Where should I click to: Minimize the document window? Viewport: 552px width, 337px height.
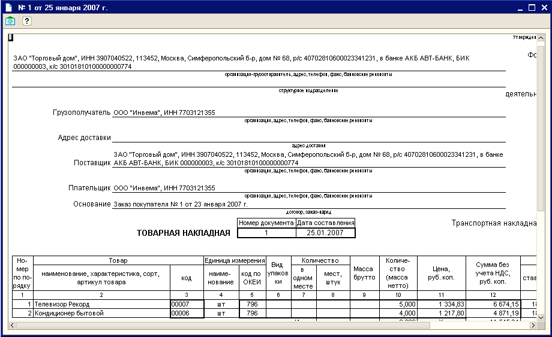click(x=520, y=8)
